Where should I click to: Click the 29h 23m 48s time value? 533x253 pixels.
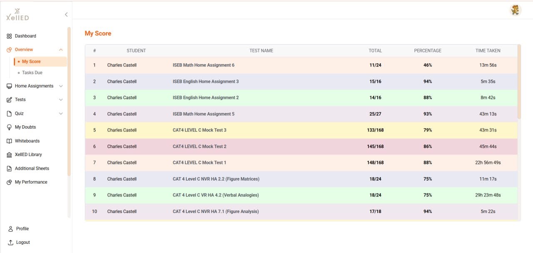(488, 195)
